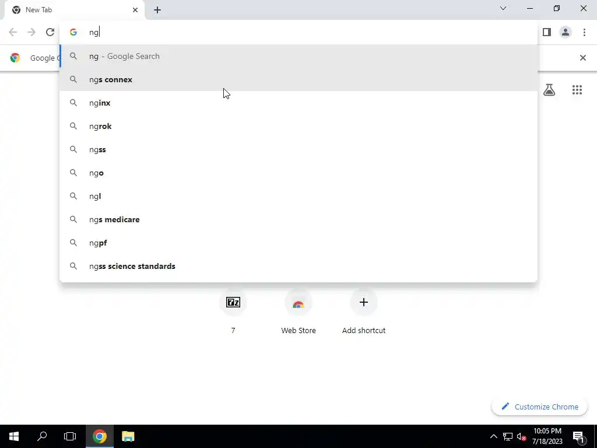Select the 'ng - Google Search' suggestion
This screenshot has width=597, height=448.
coord(298,57)
